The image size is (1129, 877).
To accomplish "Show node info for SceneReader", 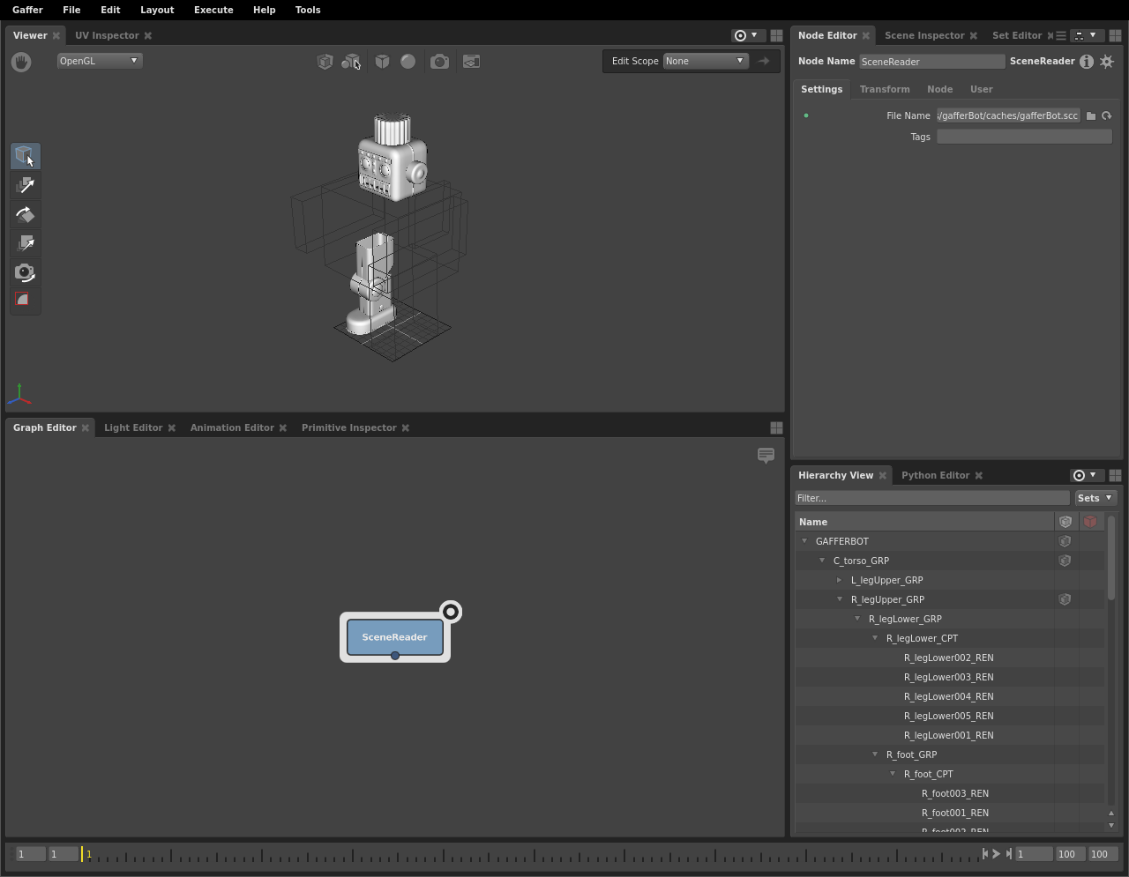I will click(x=1087, y=62).
